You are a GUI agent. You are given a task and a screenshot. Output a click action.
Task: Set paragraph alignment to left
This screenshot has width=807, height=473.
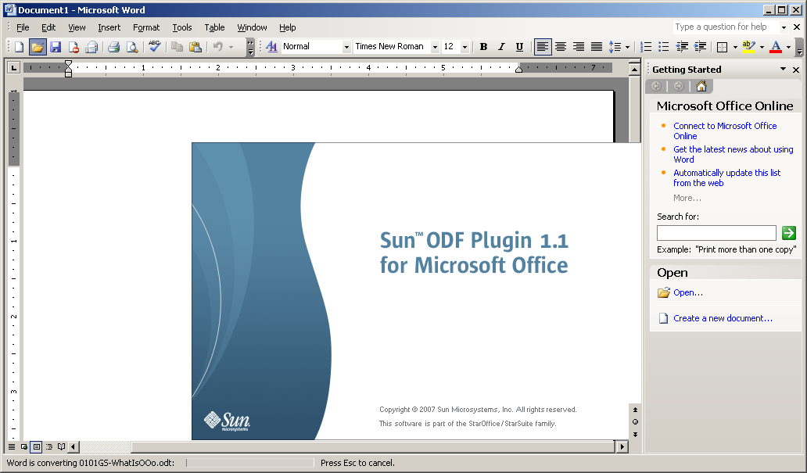click(543, 47)
